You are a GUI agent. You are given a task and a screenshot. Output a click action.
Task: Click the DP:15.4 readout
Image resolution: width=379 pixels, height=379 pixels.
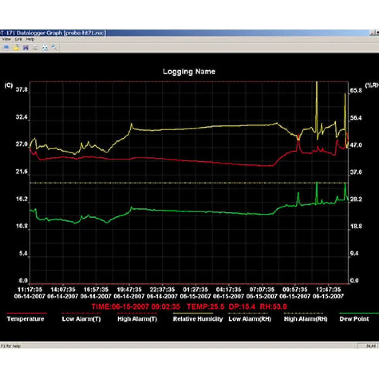pos(242,307)
